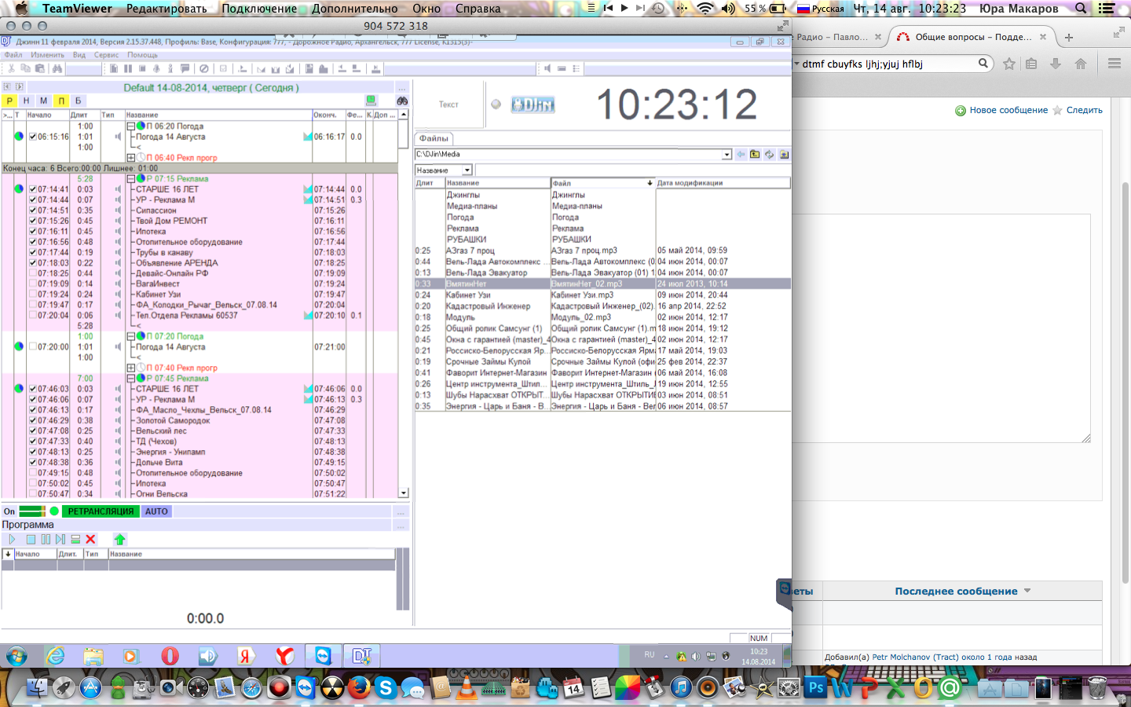Screen dimensions: 1131x707
Task: Click the green up arrow icon
Action: [119, 540]
